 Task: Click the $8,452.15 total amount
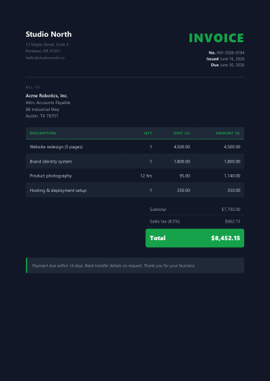coord(226,238)
